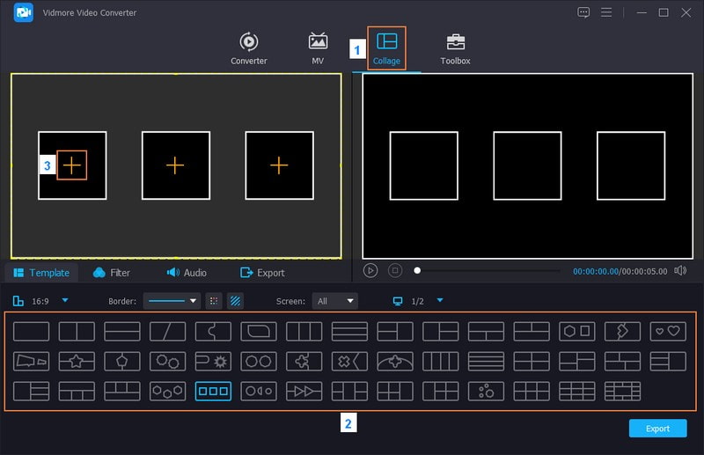Choose the two circles collage template
This screenshot has width=704, height=455.
(x=259, y=362)
